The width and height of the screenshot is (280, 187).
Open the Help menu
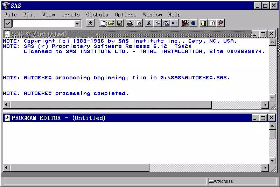pos(174,15)
